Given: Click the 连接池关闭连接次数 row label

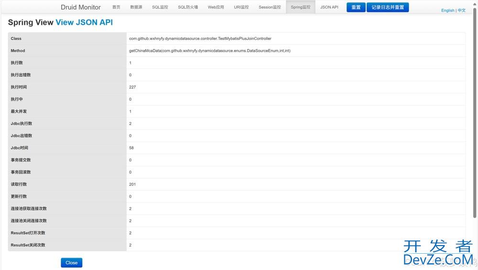Looking at the screenshot, I should pyautogui.click(x=29, y=221).
